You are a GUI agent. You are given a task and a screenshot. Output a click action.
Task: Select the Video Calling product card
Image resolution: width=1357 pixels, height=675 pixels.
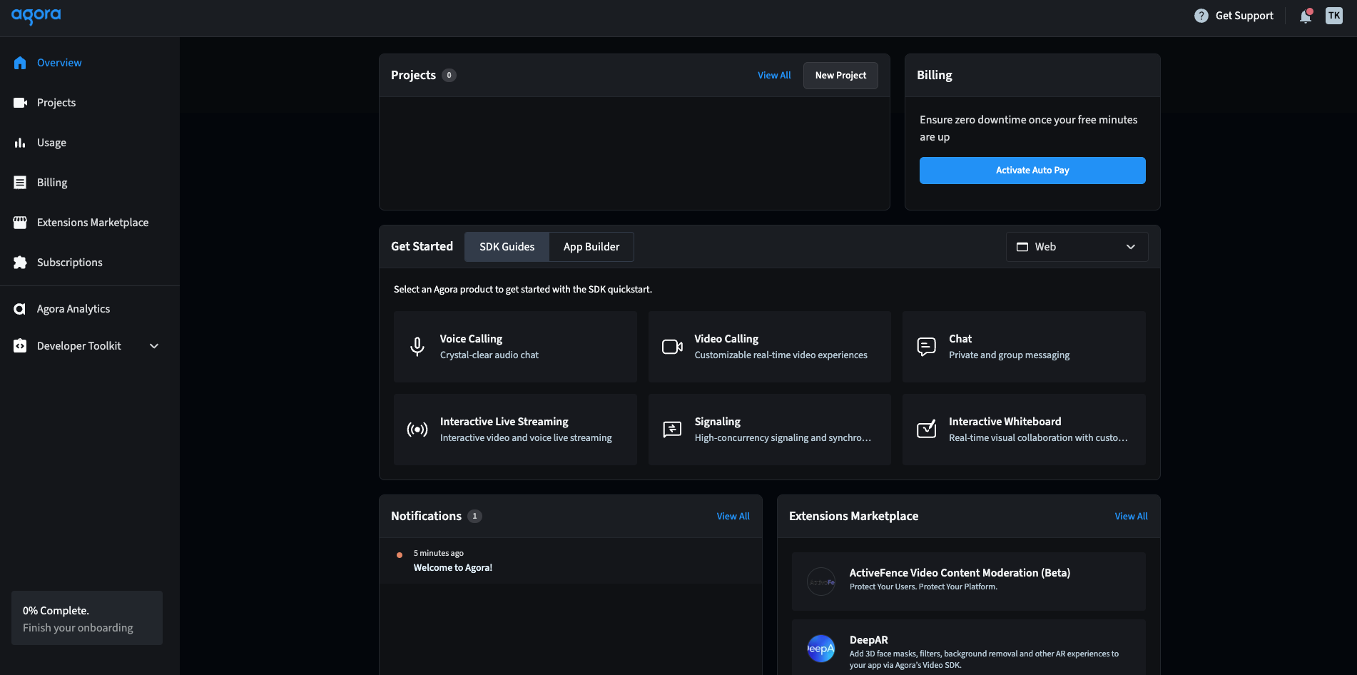coord(770,347)
